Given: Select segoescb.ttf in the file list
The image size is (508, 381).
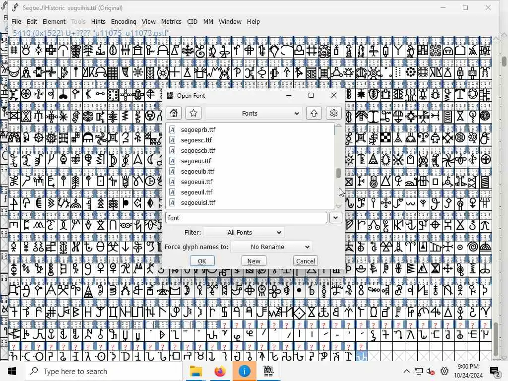Looking at the screenshot, I should (x=198, y=150).
